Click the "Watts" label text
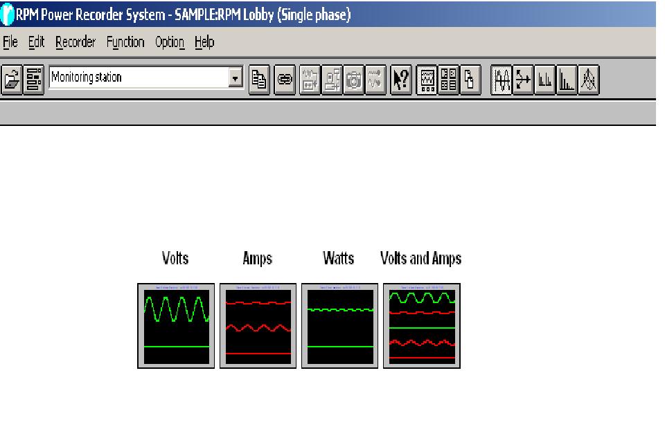This screenshot has height=429, width=665. [339, 258]
